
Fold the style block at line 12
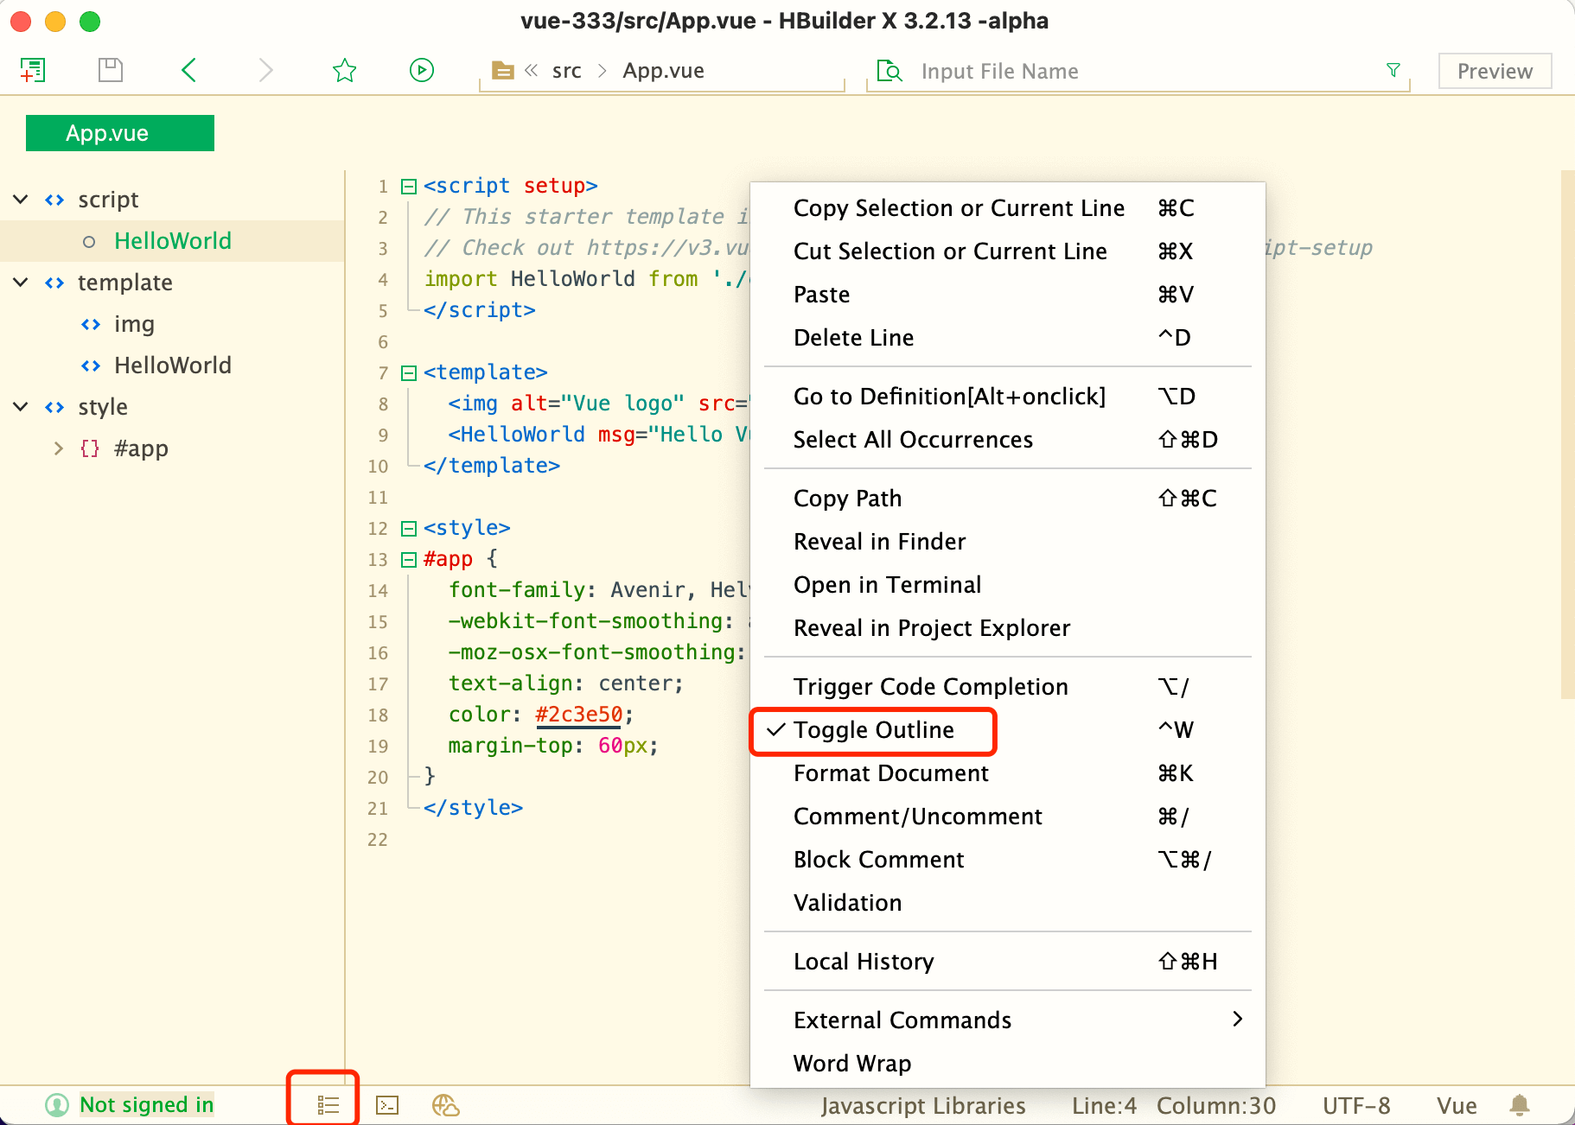409,529
